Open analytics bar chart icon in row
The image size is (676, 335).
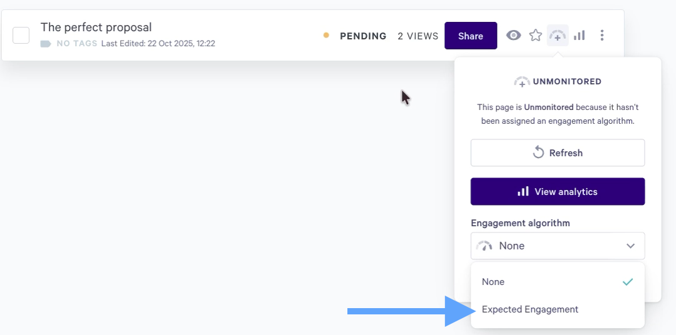click(x=580, y=35)
